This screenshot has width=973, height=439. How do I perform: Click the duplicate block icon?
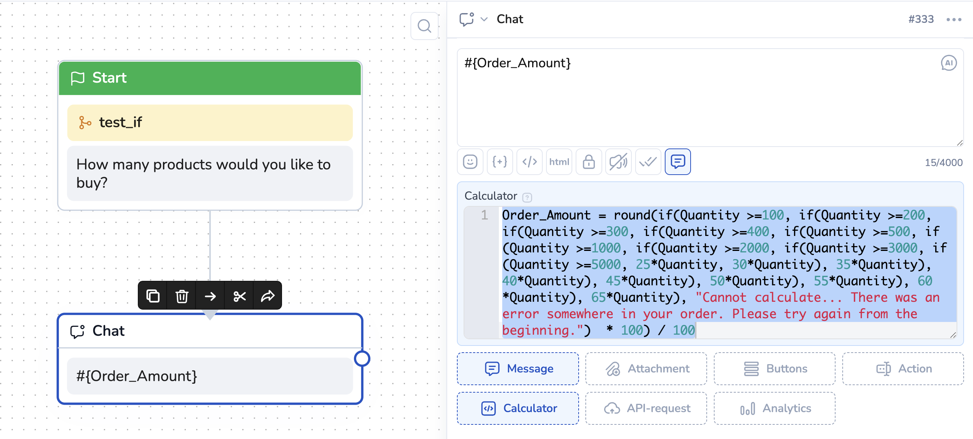(152, 296)
